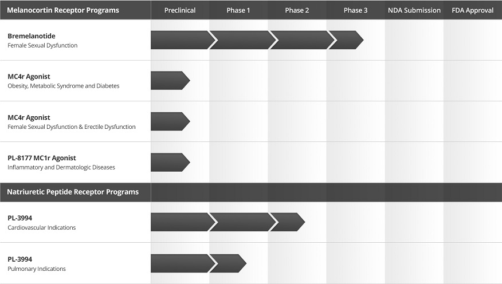The image size is (502, 284).
Task: Select the Phase 3 column header
Action: pos(355,10)
